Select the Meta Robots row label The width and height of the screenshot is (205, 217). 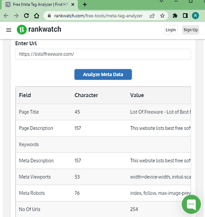tap(32, 193)
